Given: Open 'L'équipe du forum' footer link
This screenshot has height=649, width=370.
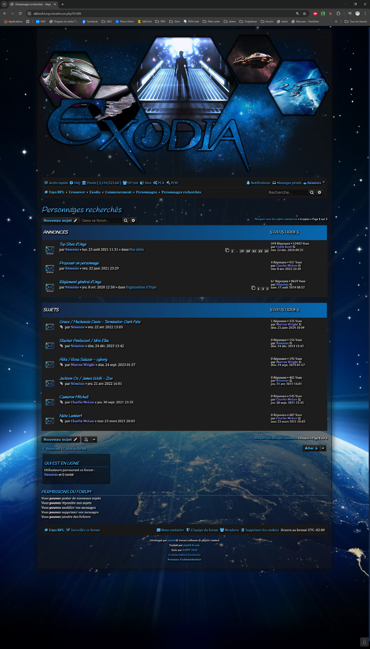Looking at the screenshot, I should tap(202, 530).
